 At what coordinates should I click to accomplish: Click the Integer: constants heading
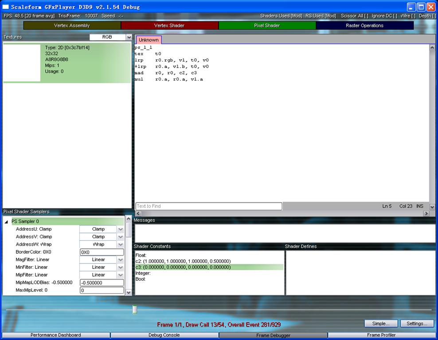point(143,273)
